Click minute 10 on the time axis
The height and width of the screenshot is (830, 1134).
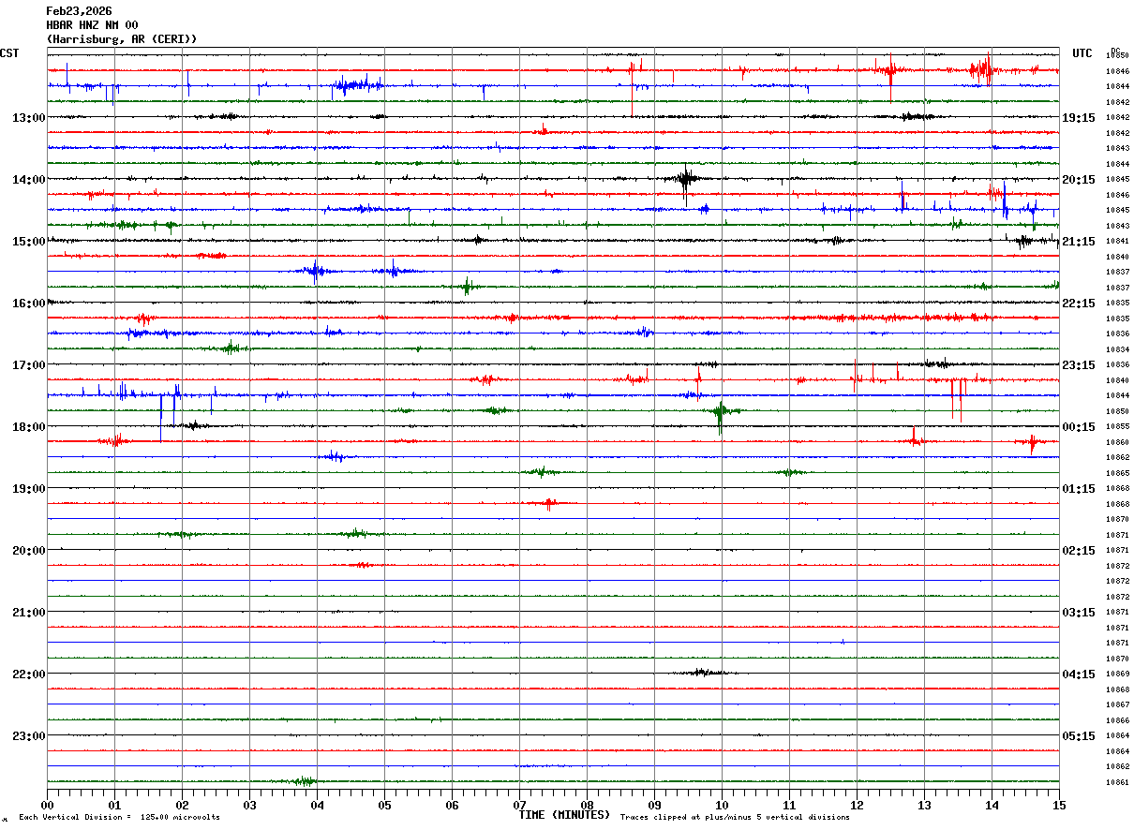tap(722, 806)
